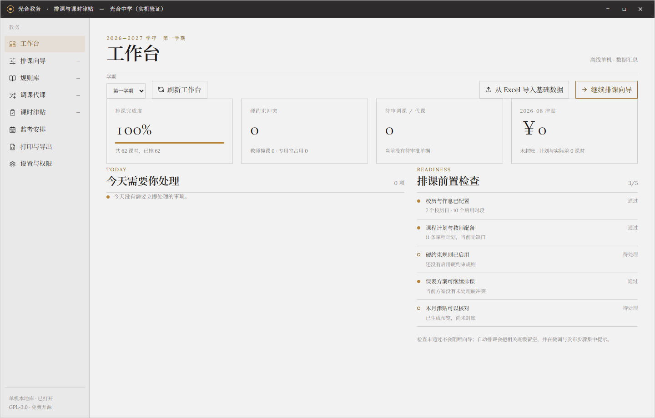Go to 监考安排 menu item
This screenshot has height=418, width=655.
point(45,129)
